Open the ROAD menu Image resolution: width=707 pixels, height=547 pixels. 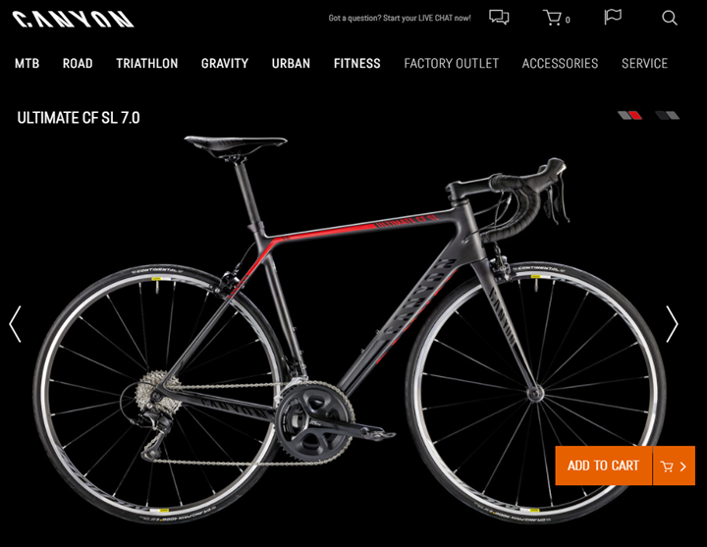click(78, 63)
